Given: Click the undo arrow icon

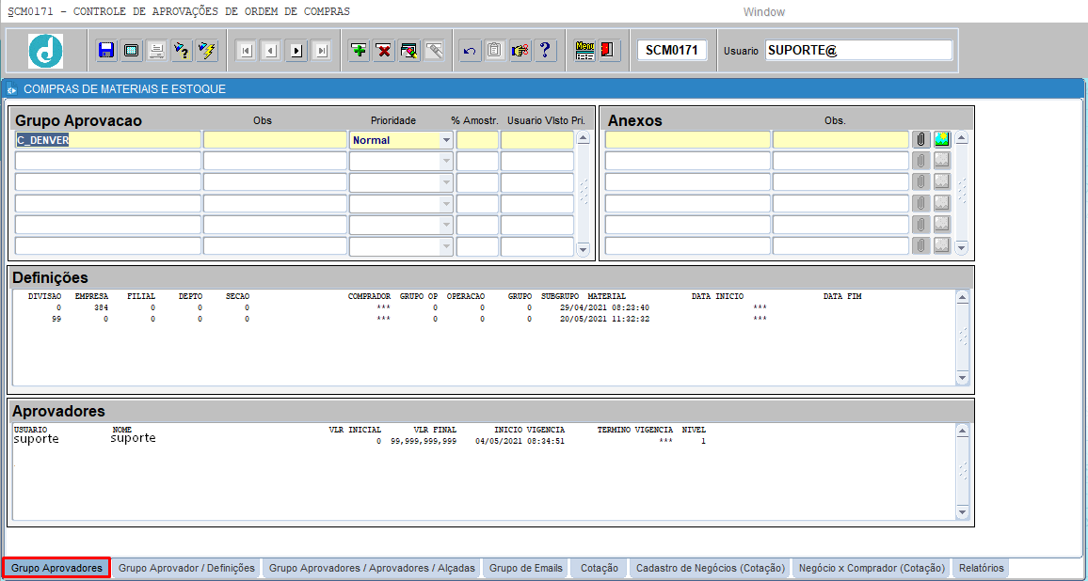Looking at the screenshot, I should tap(470, 51).
